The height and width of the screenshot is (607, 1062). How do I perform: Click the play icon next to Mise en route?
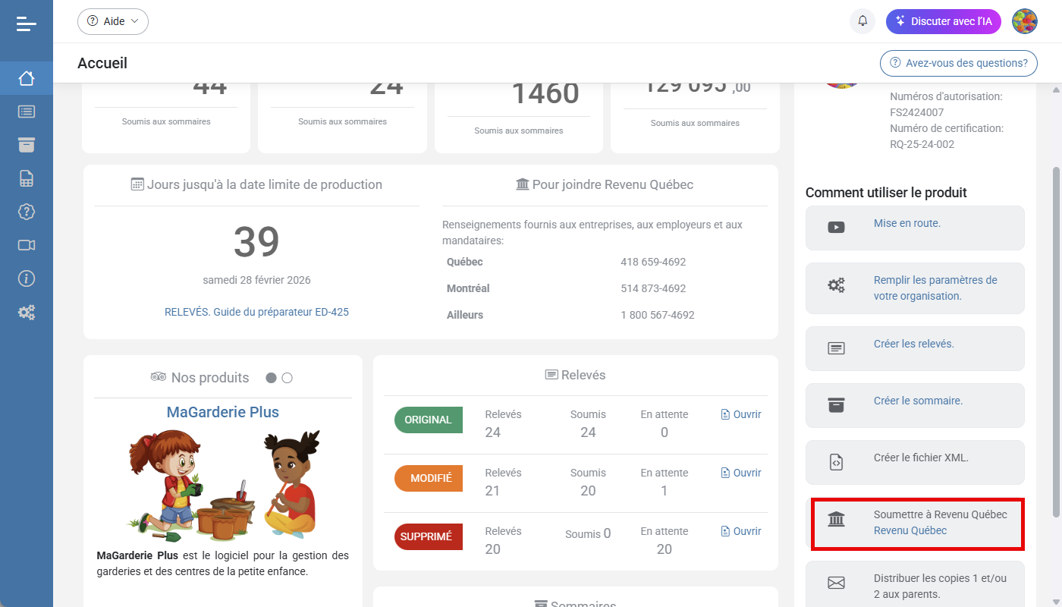[x=835, y=227]
